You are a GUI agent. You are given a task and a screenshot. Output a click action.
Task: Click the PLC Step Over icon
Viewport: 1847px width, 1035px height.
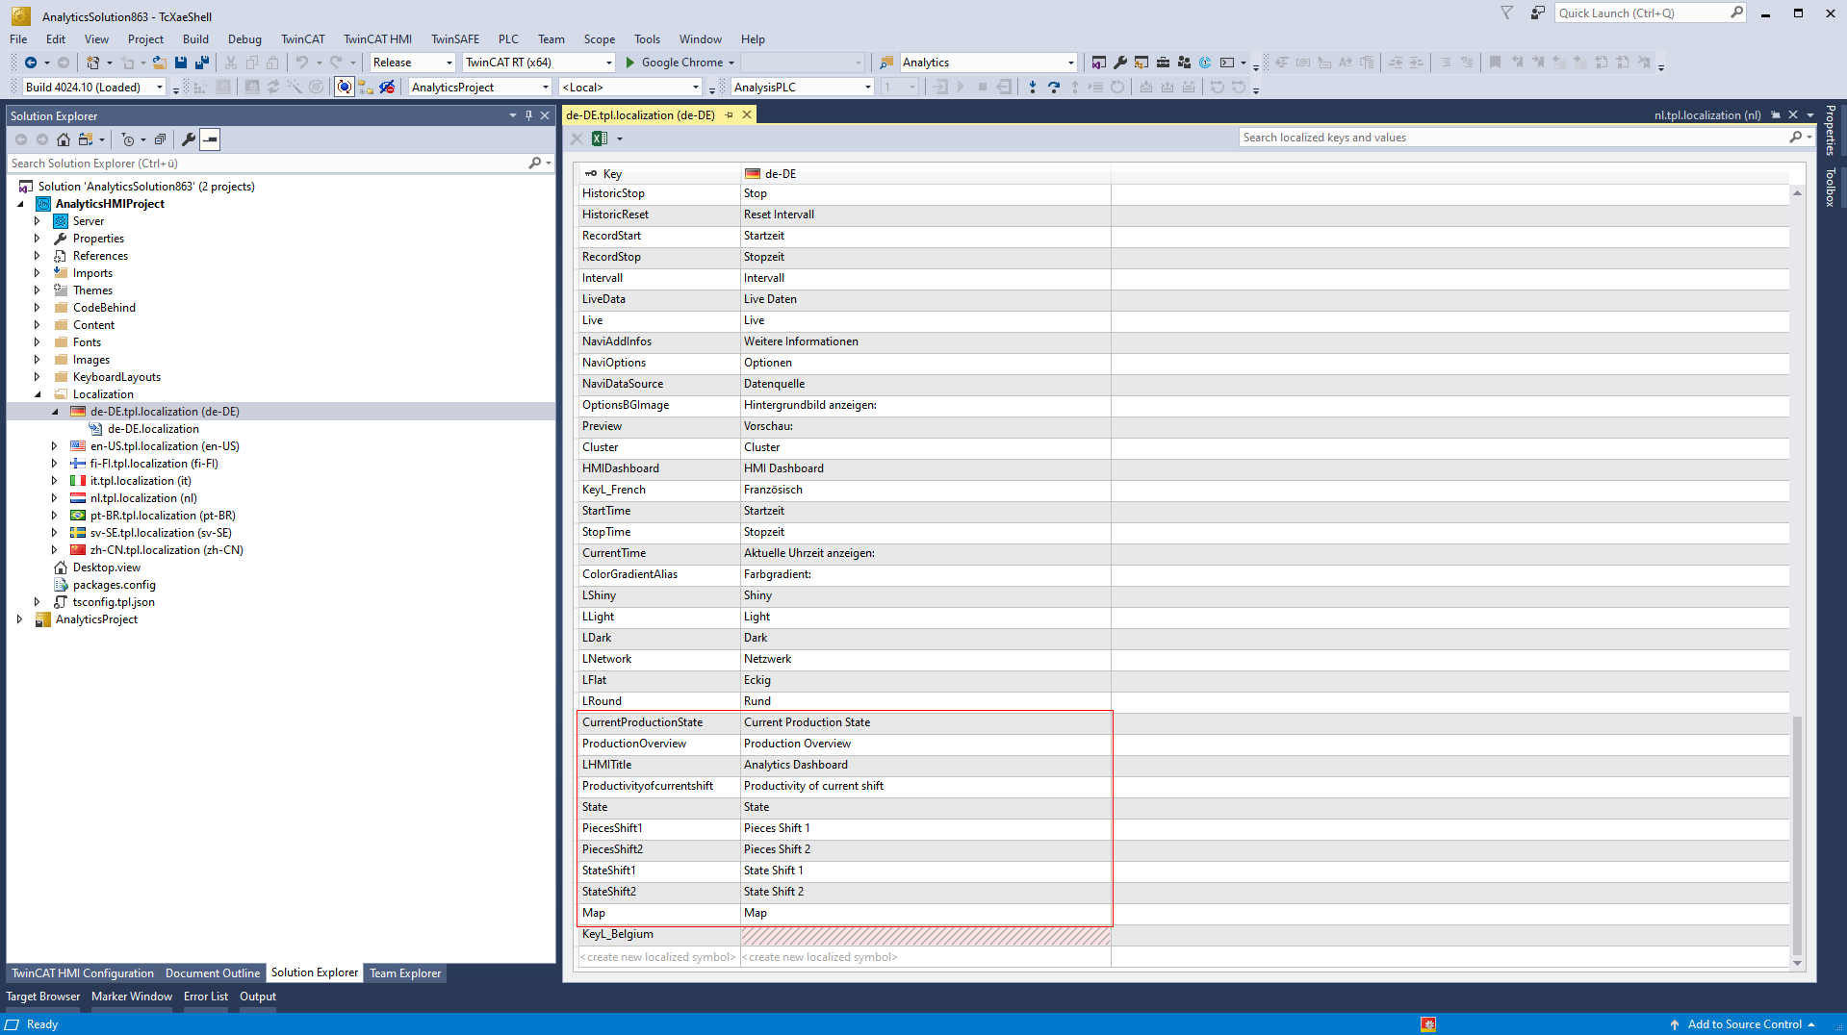pos(1054,88)
